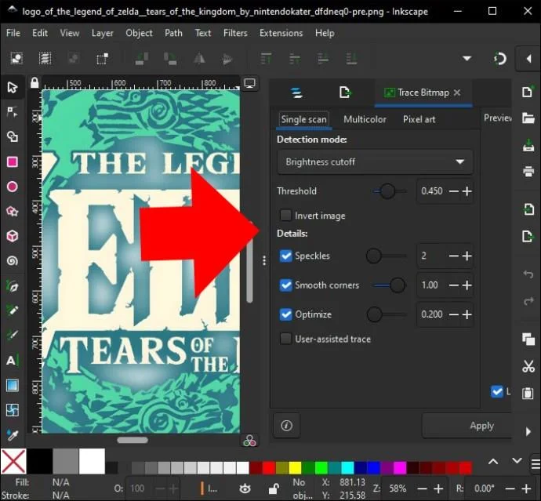The height and width of the screenshot is (501, 541).
Task: Select the Pen Bezier tool
Action: (x=13, y=286)
